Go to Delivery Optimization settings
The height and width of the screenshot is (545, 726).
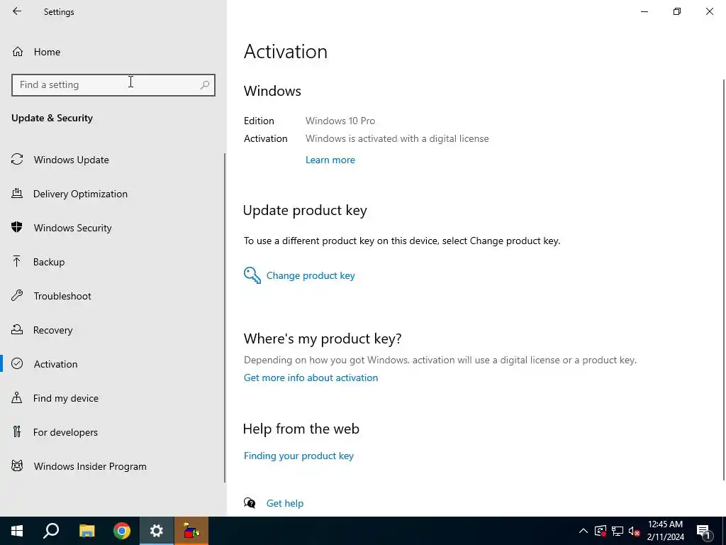pos(80,194)
